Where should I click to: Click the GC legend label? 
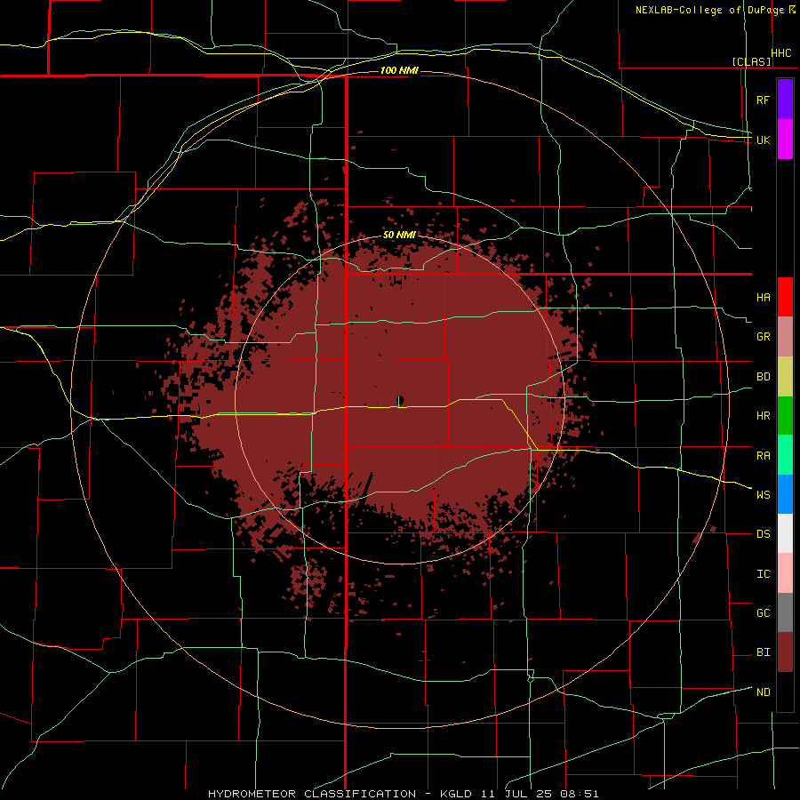(763, 613)
